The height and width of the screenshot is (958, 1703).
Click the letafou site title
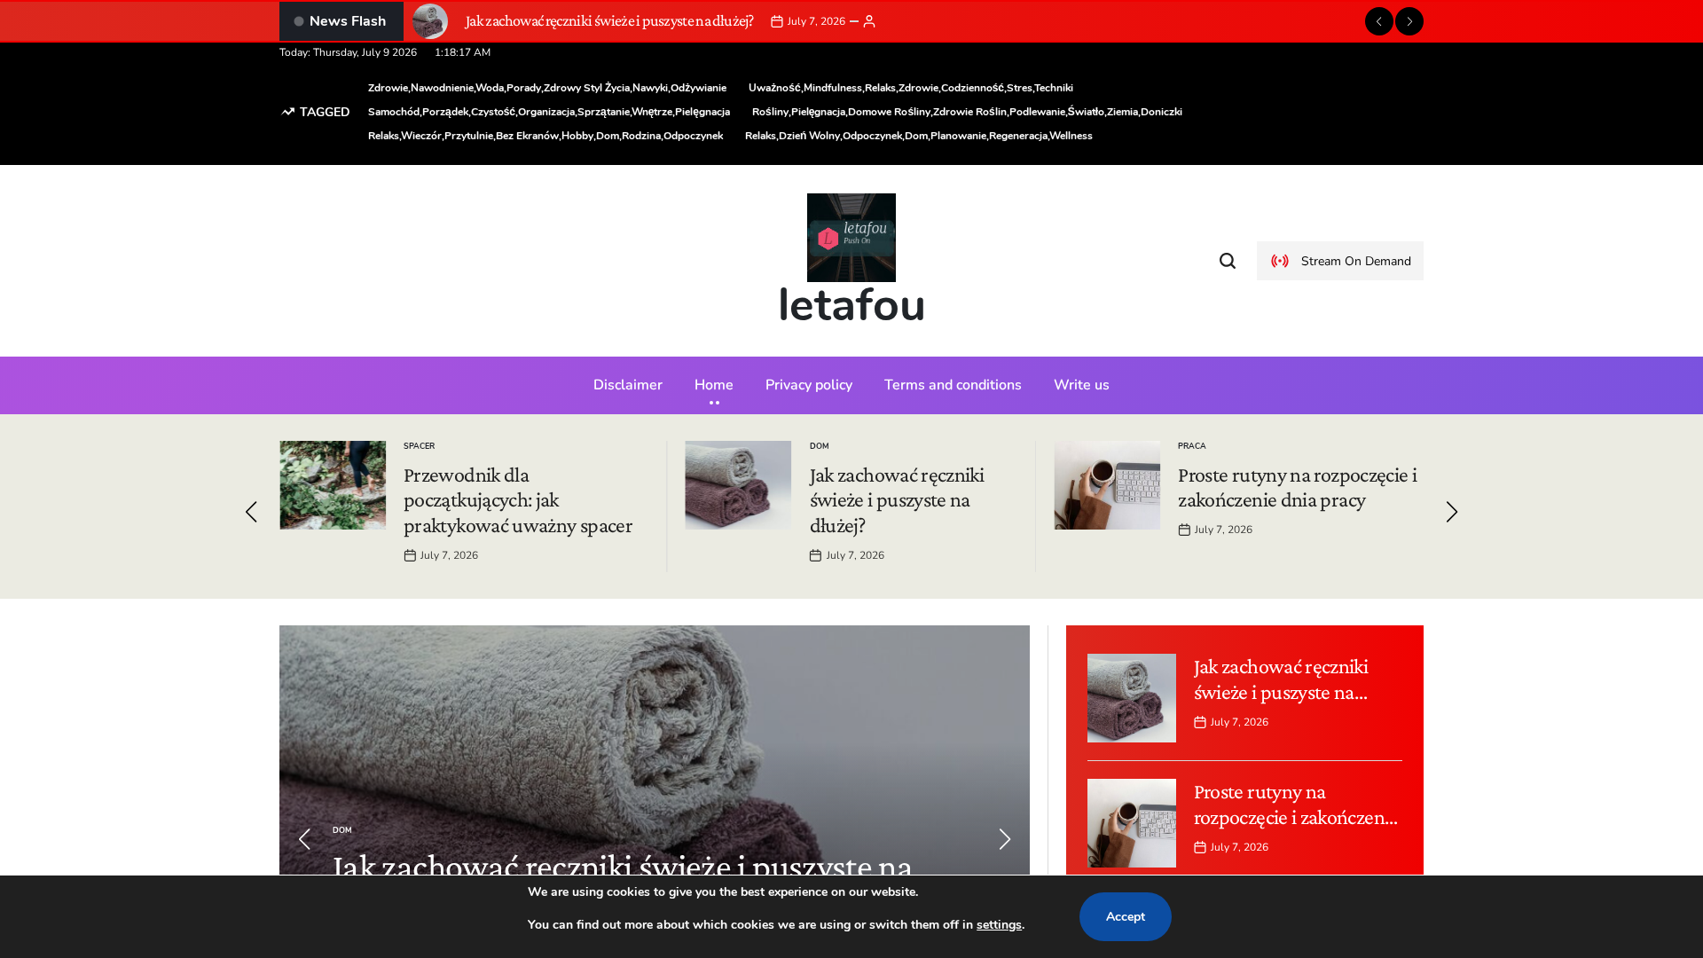tap(851, 305)
